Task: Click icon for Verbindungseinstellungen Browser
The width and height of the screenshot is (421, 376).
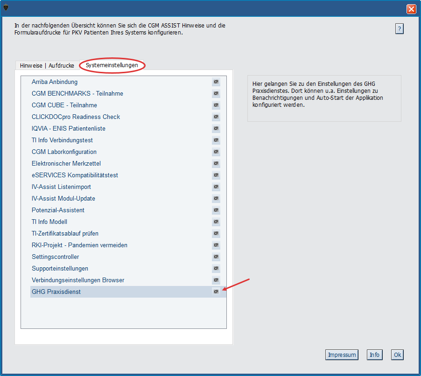Action: (x=216, y=280)
